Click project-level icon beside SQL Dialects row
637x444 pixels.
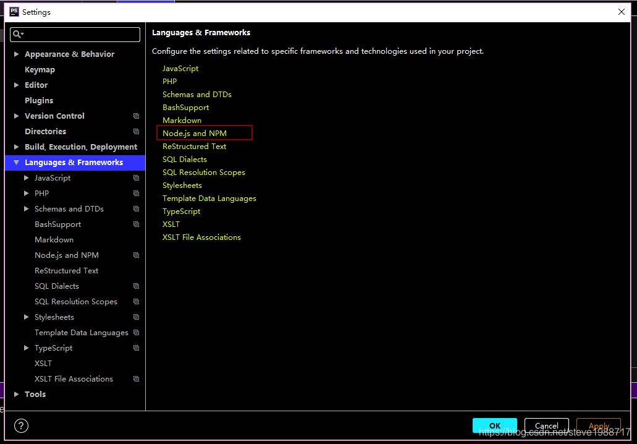pyautogui.click(x=136, y=286)
